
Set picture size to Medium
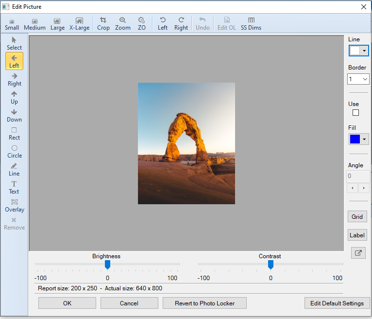pyautogui.click(x=34, y=24)
